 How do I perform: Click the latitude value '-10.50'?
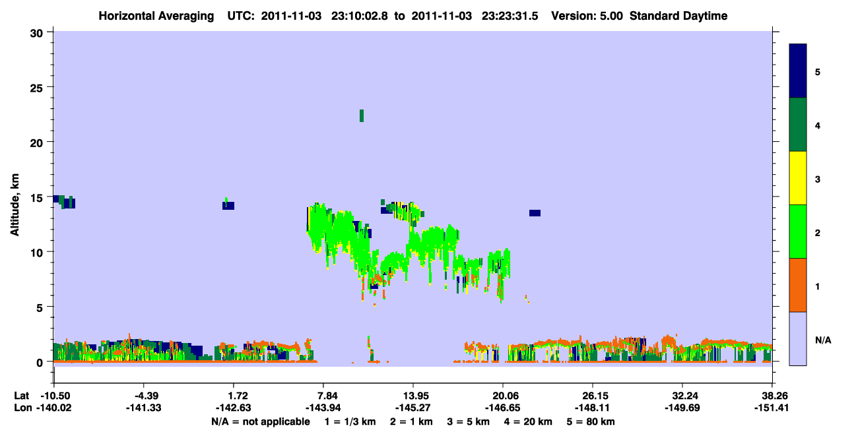(54, 396)
